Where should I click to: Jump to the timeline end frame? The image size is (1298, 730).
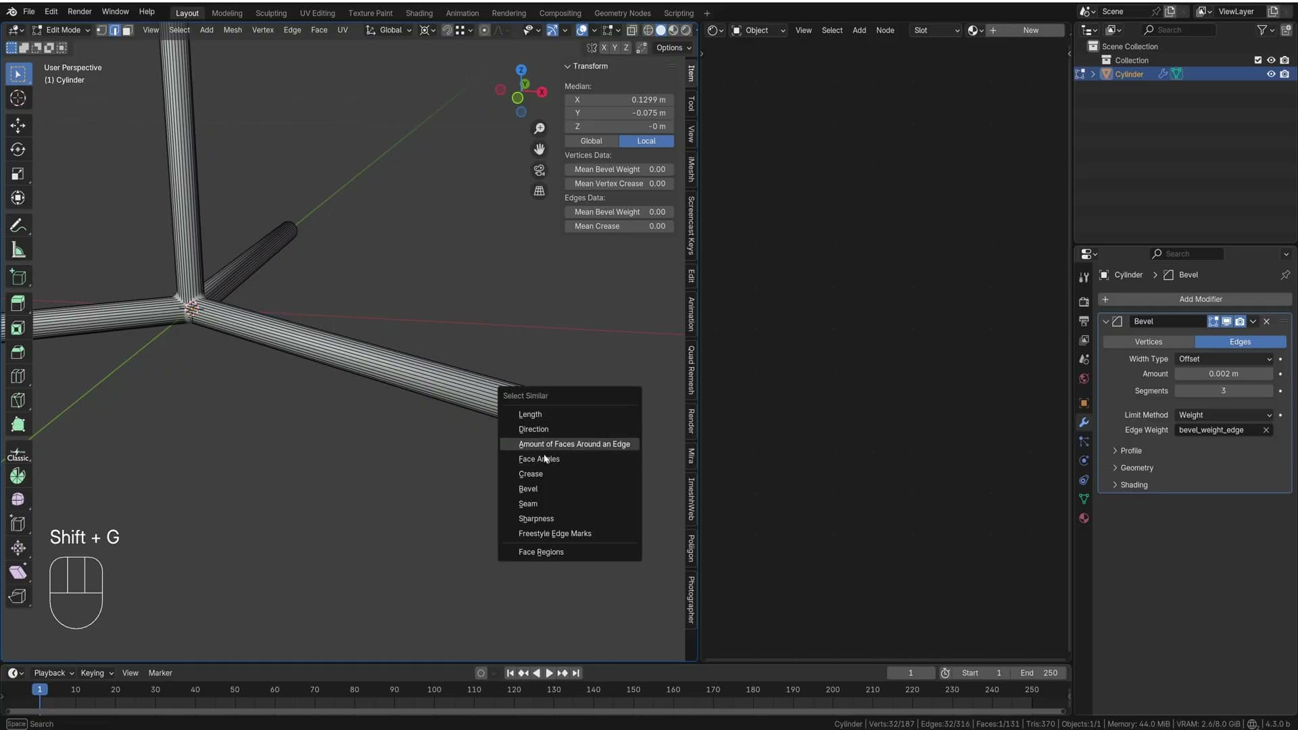(x=576, y=673)
